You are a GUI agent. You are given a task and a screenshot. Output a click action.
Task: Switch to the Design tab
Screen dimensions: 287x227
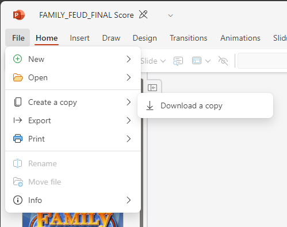145,38
